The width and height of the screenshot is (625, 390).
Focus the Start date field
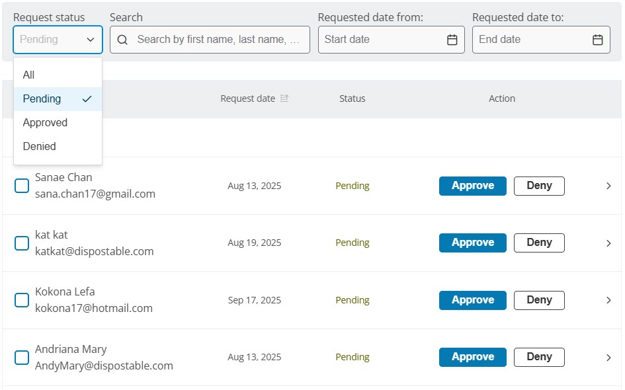tap(391, 40)
